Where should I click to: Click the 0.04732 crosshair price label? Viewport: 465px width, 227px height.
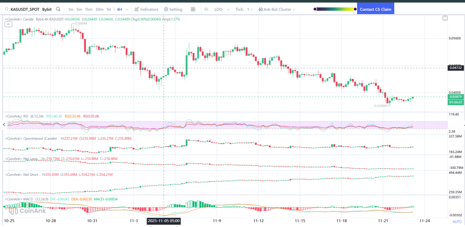coord(455,68)
